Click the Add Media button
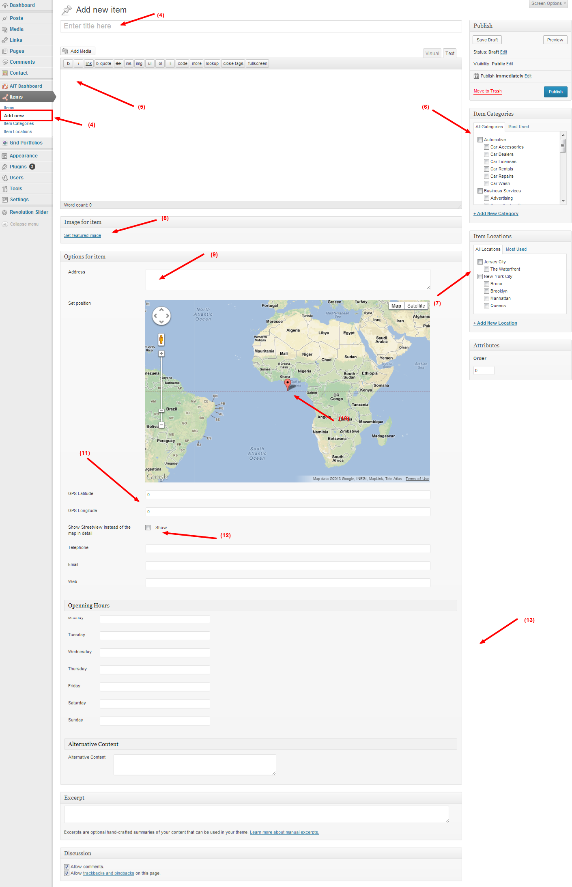 (x=77, y=51)
